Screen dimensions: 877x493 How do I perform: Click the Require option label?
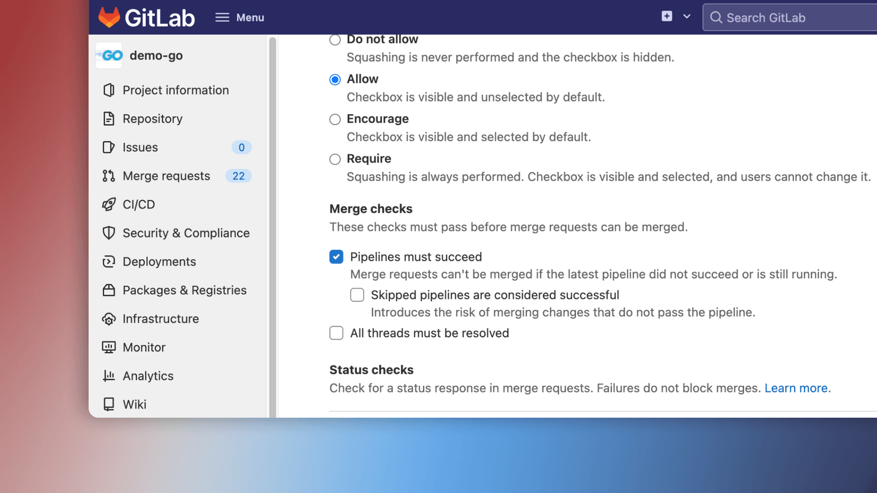[369, 159]
